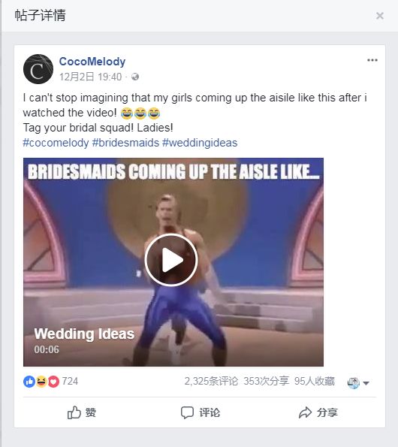
Task: Click the globe public-audience icon
Action: pos(135,77)
